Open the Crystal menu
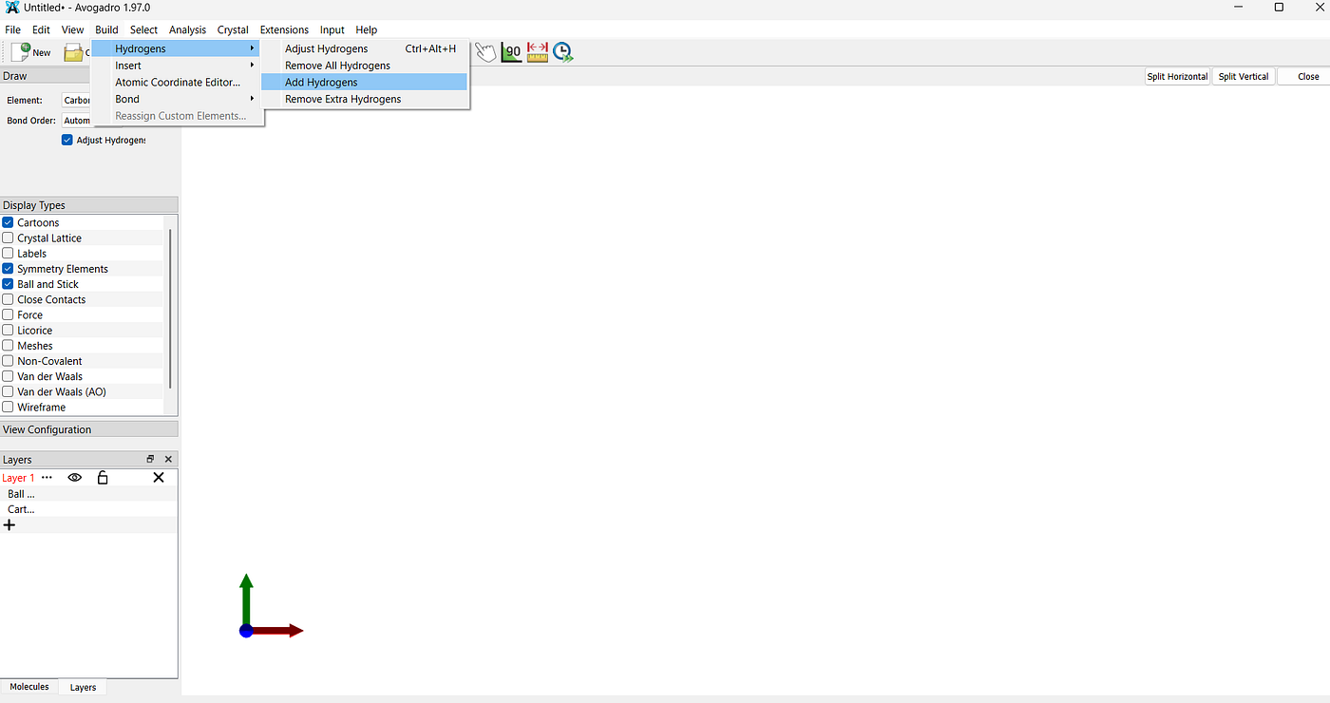 233,29
